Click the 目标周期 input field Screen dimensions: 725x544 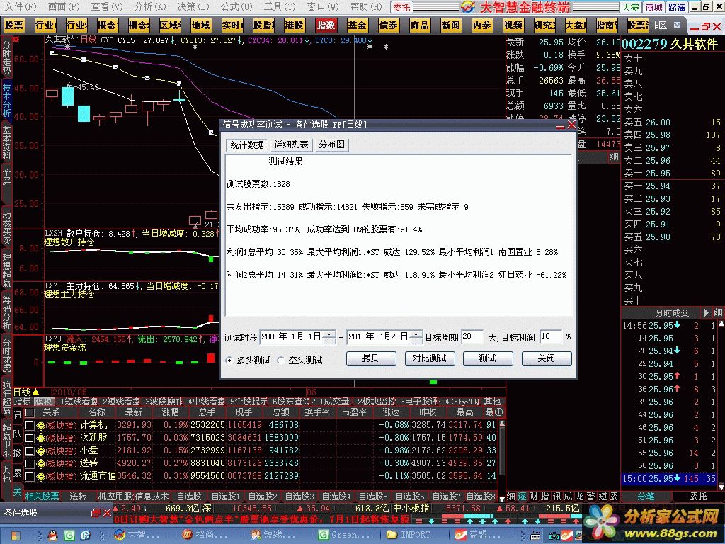[472, 336]
